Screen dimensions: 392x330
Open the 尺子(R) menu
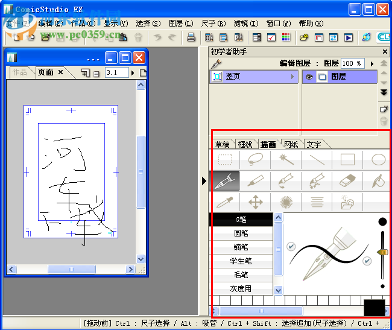click(213, 24)
